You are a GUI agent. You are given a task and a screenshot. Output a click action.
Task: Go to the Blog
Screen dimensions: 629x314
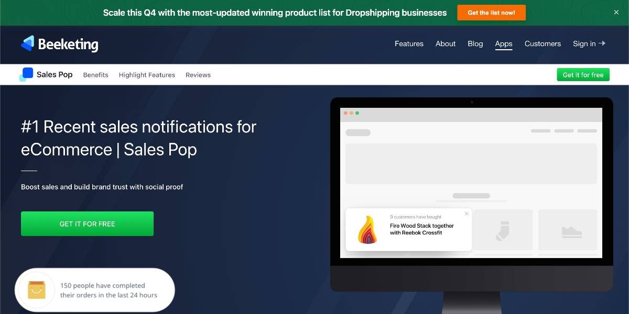pos(475,44)
